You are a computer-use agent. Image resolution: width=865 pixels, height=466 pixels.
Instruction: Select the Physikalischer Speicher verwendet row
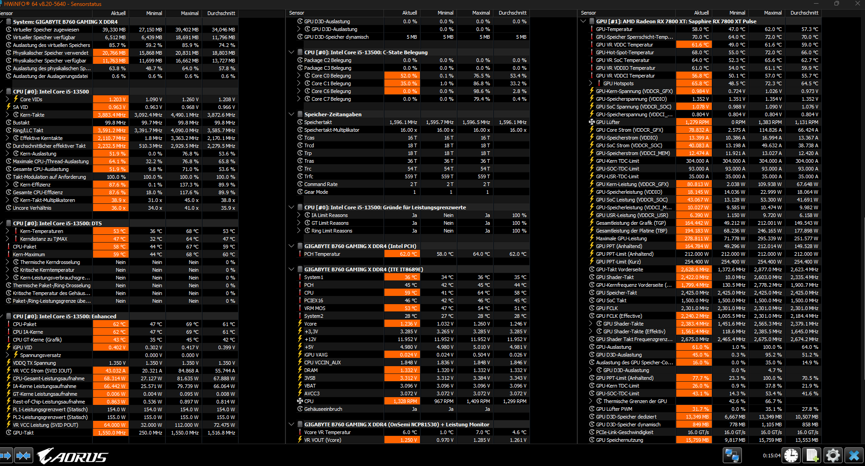pyautogui.click(x=119, y=53)
